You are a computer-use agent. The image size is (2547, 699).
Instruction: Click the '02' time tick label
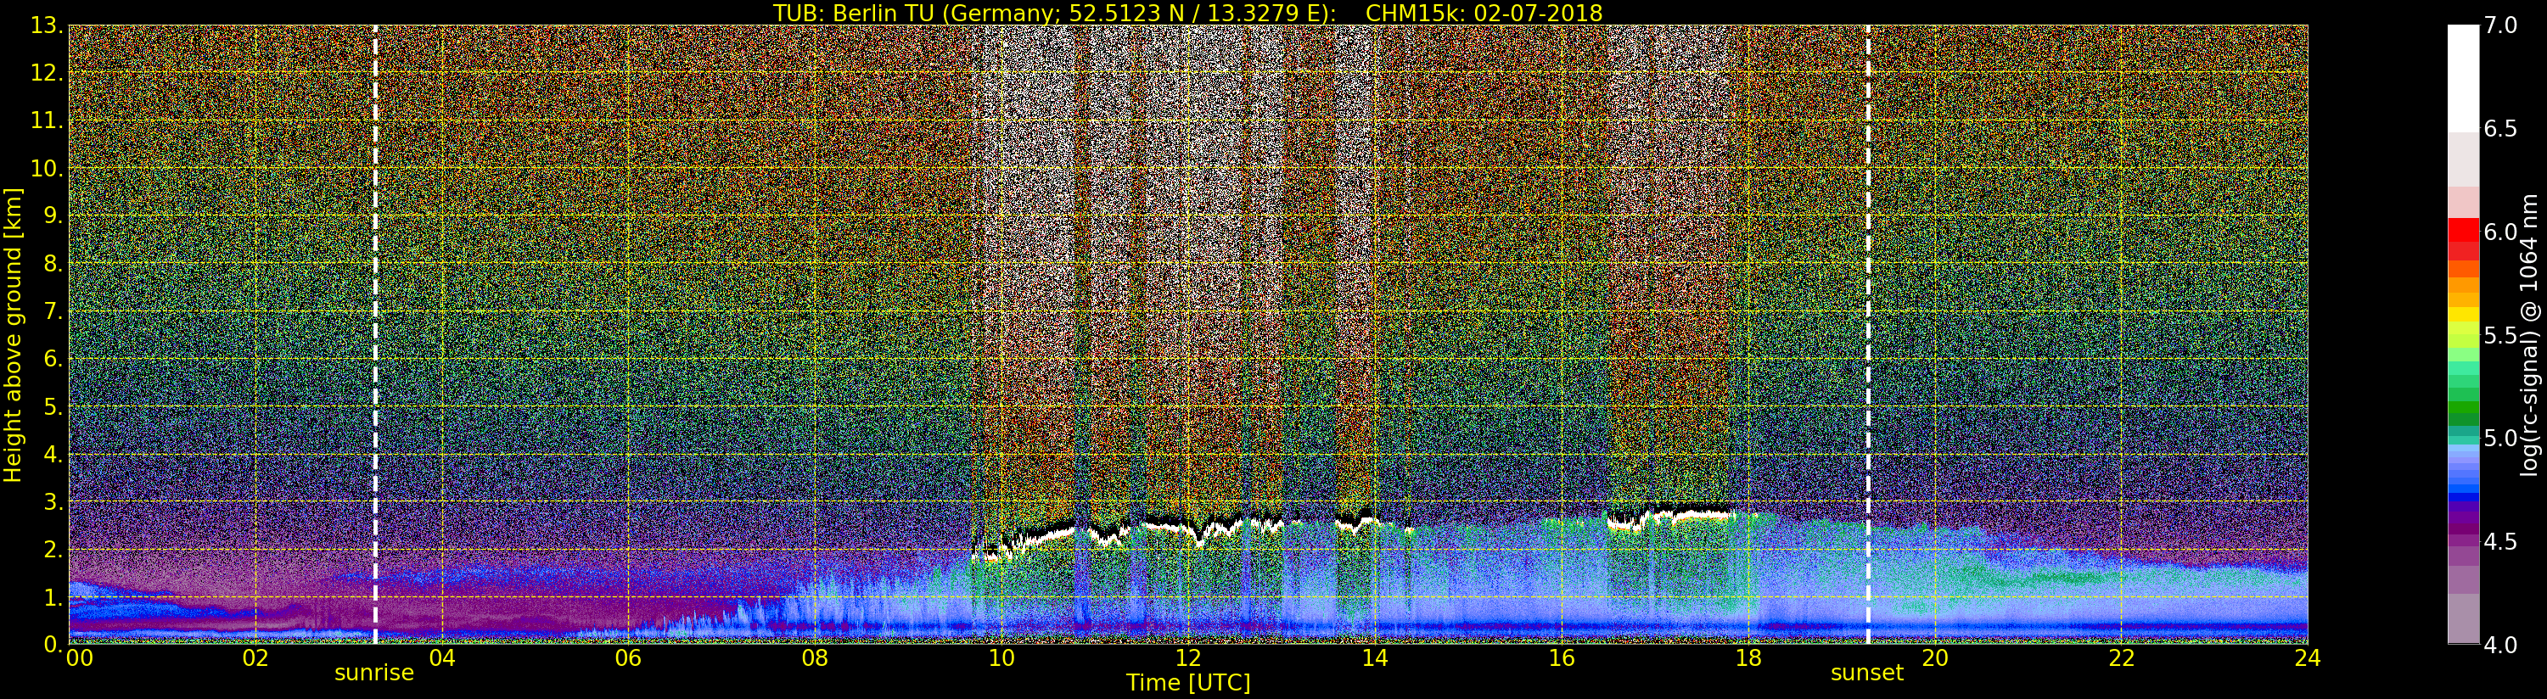255,657
